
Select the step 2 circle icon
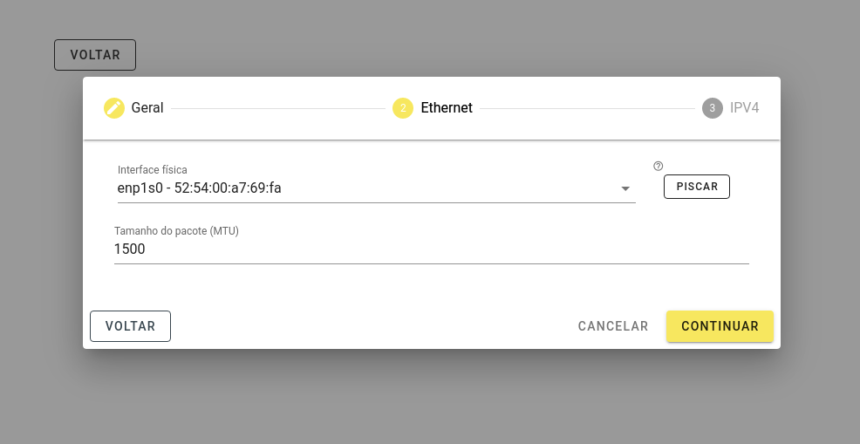coord(403,108)
